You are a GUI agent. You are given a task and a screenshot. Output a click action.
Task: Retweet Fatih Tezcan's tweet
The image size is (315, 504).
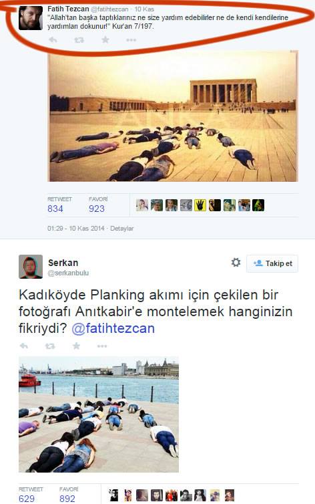(79, 40)
